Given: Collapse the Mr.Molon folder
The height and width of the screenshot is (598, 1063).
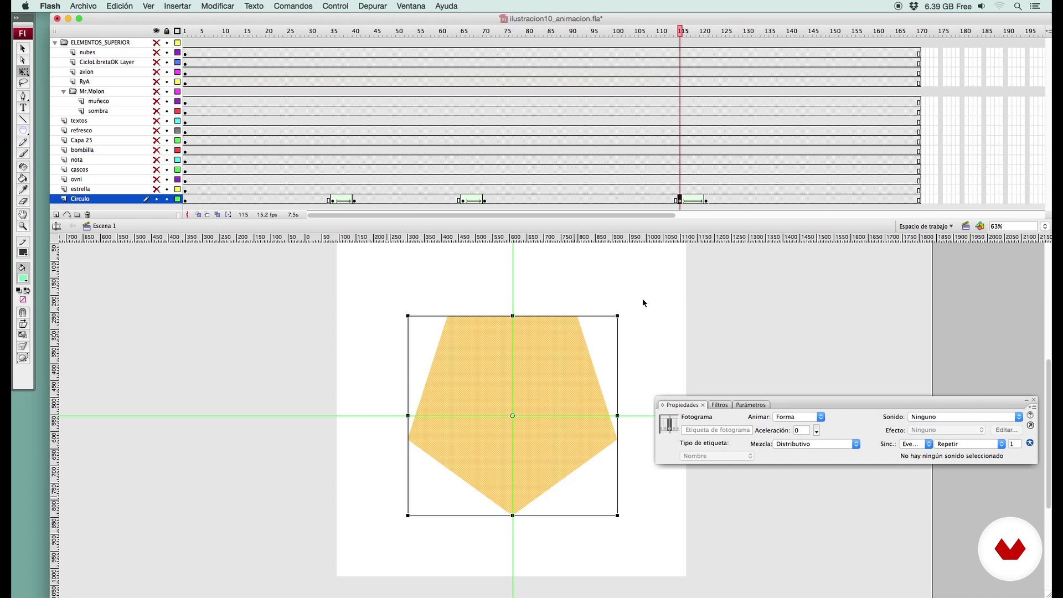Looking at the screenshot, I should [x=64, y=92].
